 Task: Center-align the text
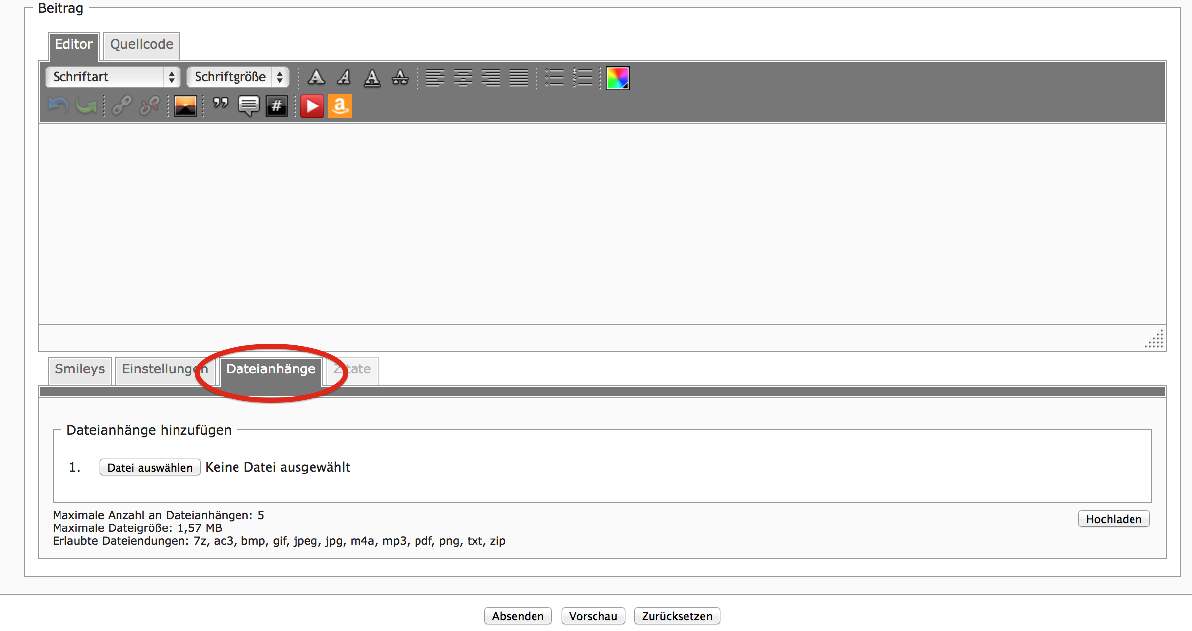click(463, 78)
